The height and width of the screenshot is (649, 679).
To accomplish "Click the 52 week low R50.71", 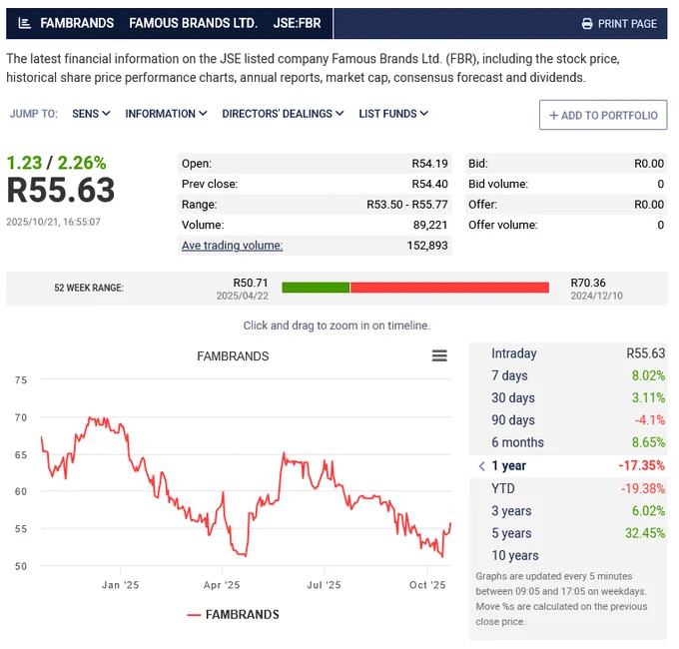I will (251, 283).
